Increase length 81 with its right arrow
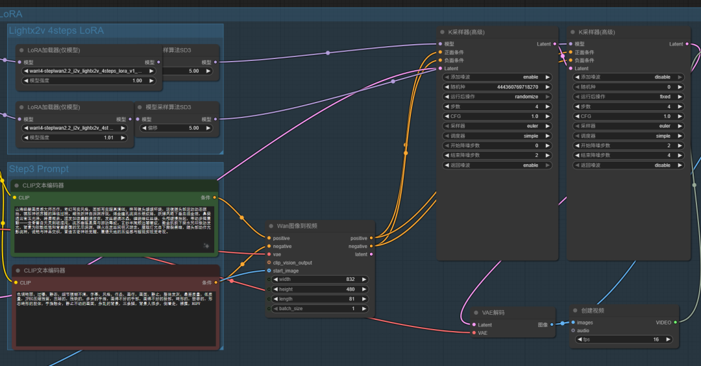The height and width of the screenshot is (366, 701). pyautogui.click(x=364, y=299)
